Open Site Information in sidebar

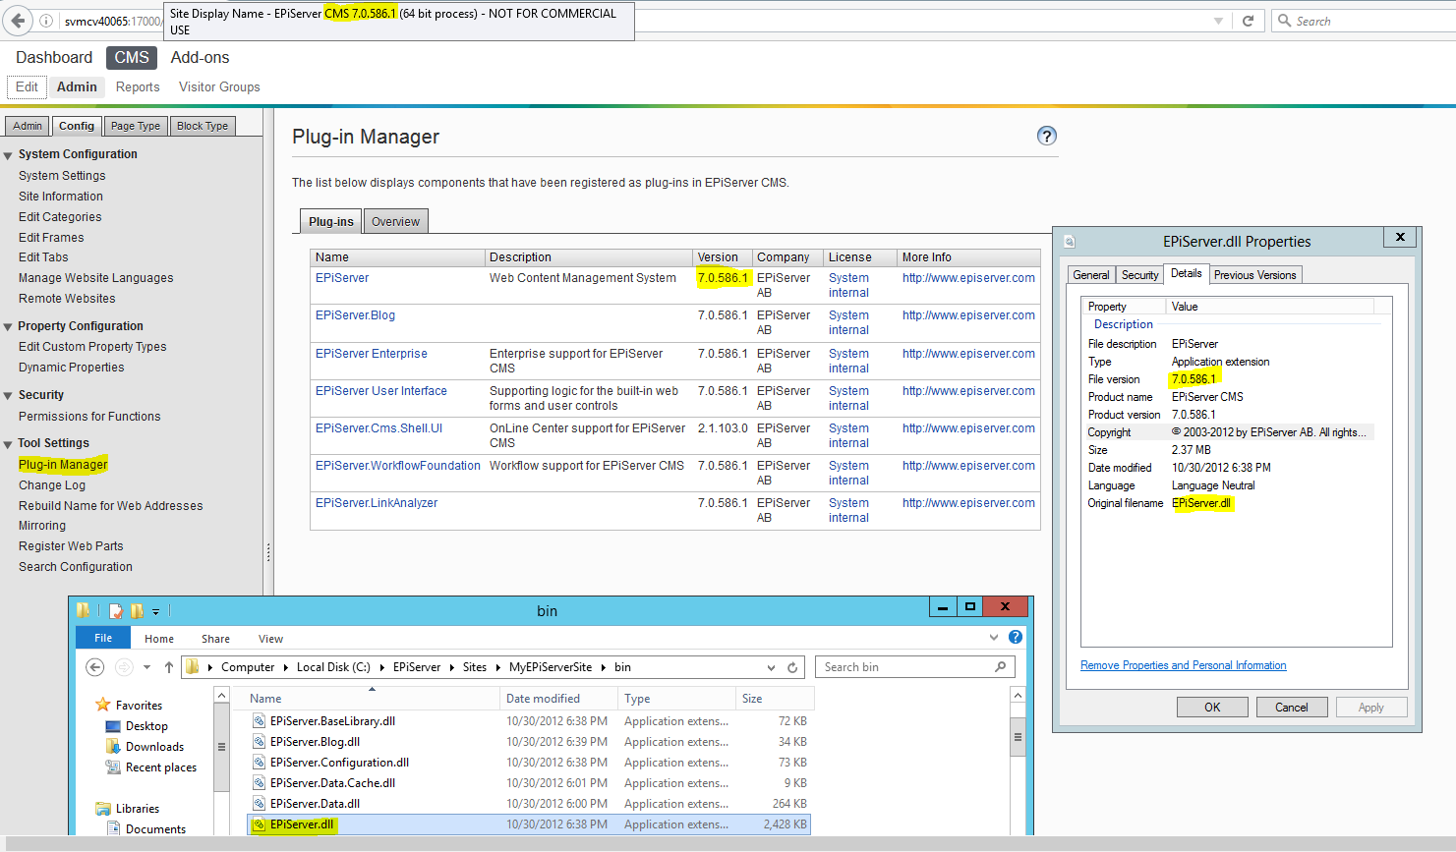[60, 197]
